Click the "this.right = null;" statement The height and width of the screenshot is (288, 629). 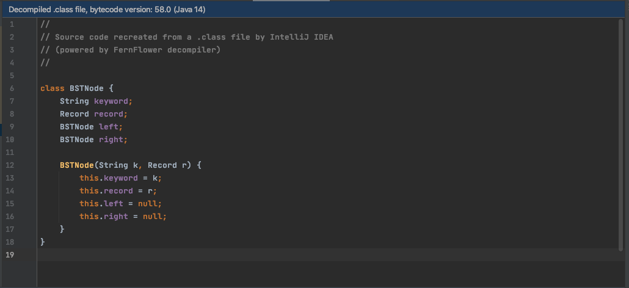(x=123, y=216)
